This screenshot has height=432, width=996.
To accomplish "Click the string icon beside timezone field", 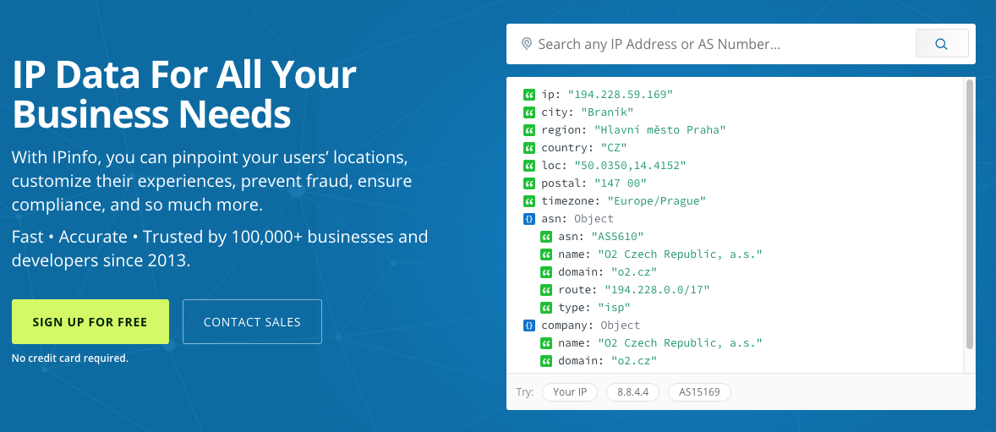I will pos(529,201).
